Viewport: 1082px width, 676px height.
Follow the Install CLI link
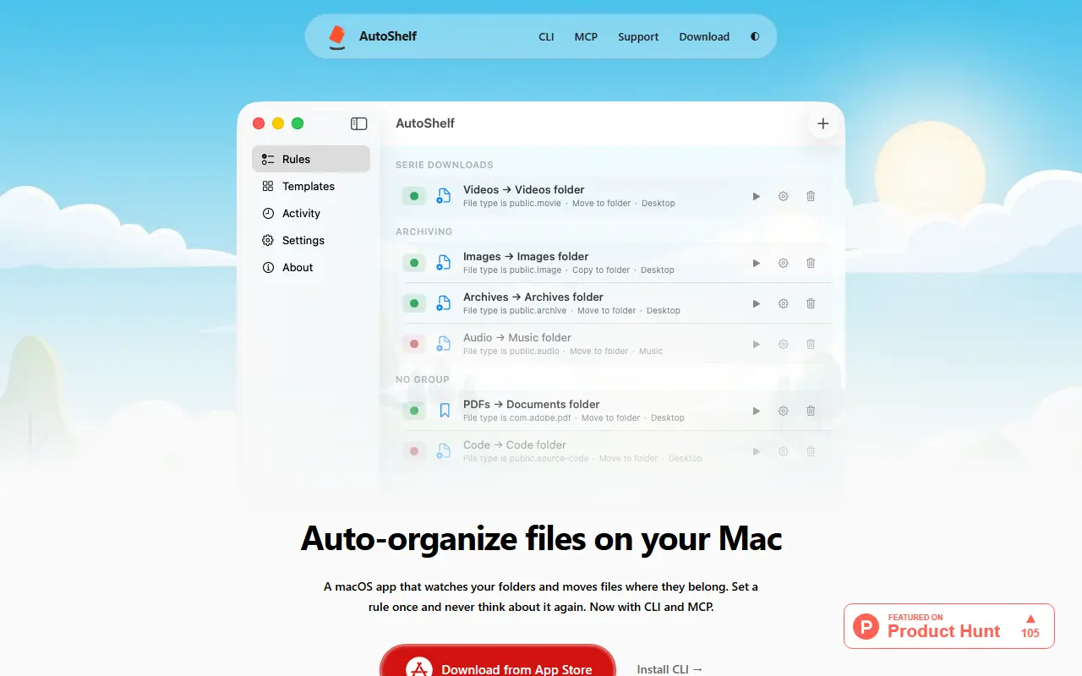tap(669, 669)
